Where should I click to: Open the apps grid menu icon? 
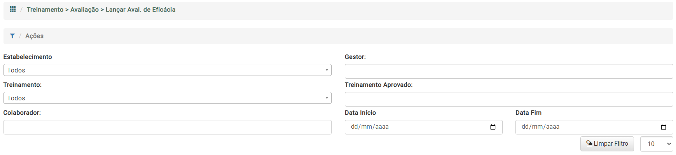(13, 9)
